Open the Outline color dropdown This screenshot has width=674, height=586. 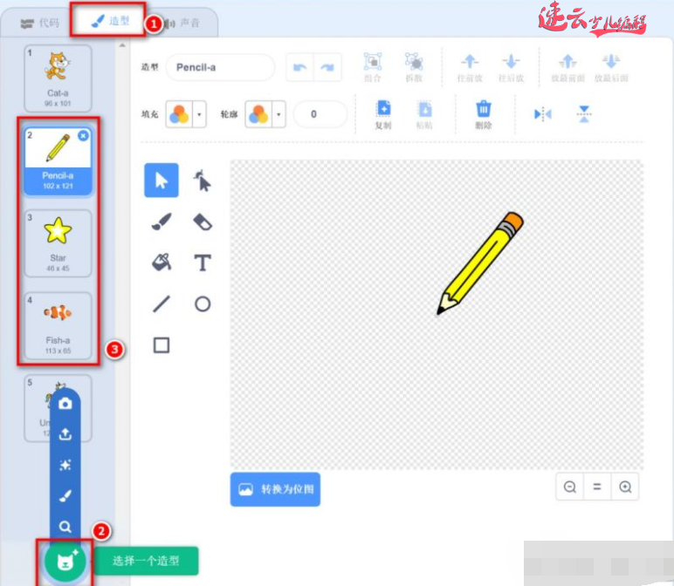coord(265,114)
